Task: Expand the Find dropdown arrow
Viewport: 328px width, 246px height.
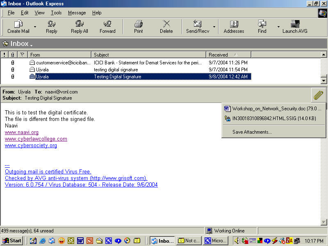Action: tap(278, 27)
